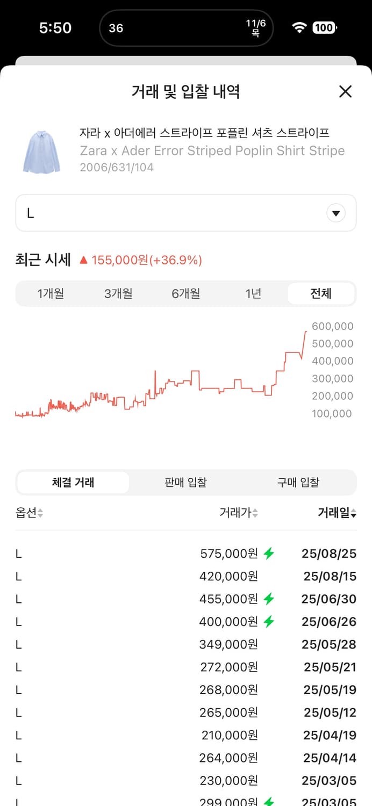Sort trades by 거래가 column

click(256, 513)
